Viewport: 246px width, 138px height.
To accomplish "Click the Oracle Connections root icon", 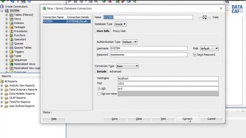I will [2, 7].
